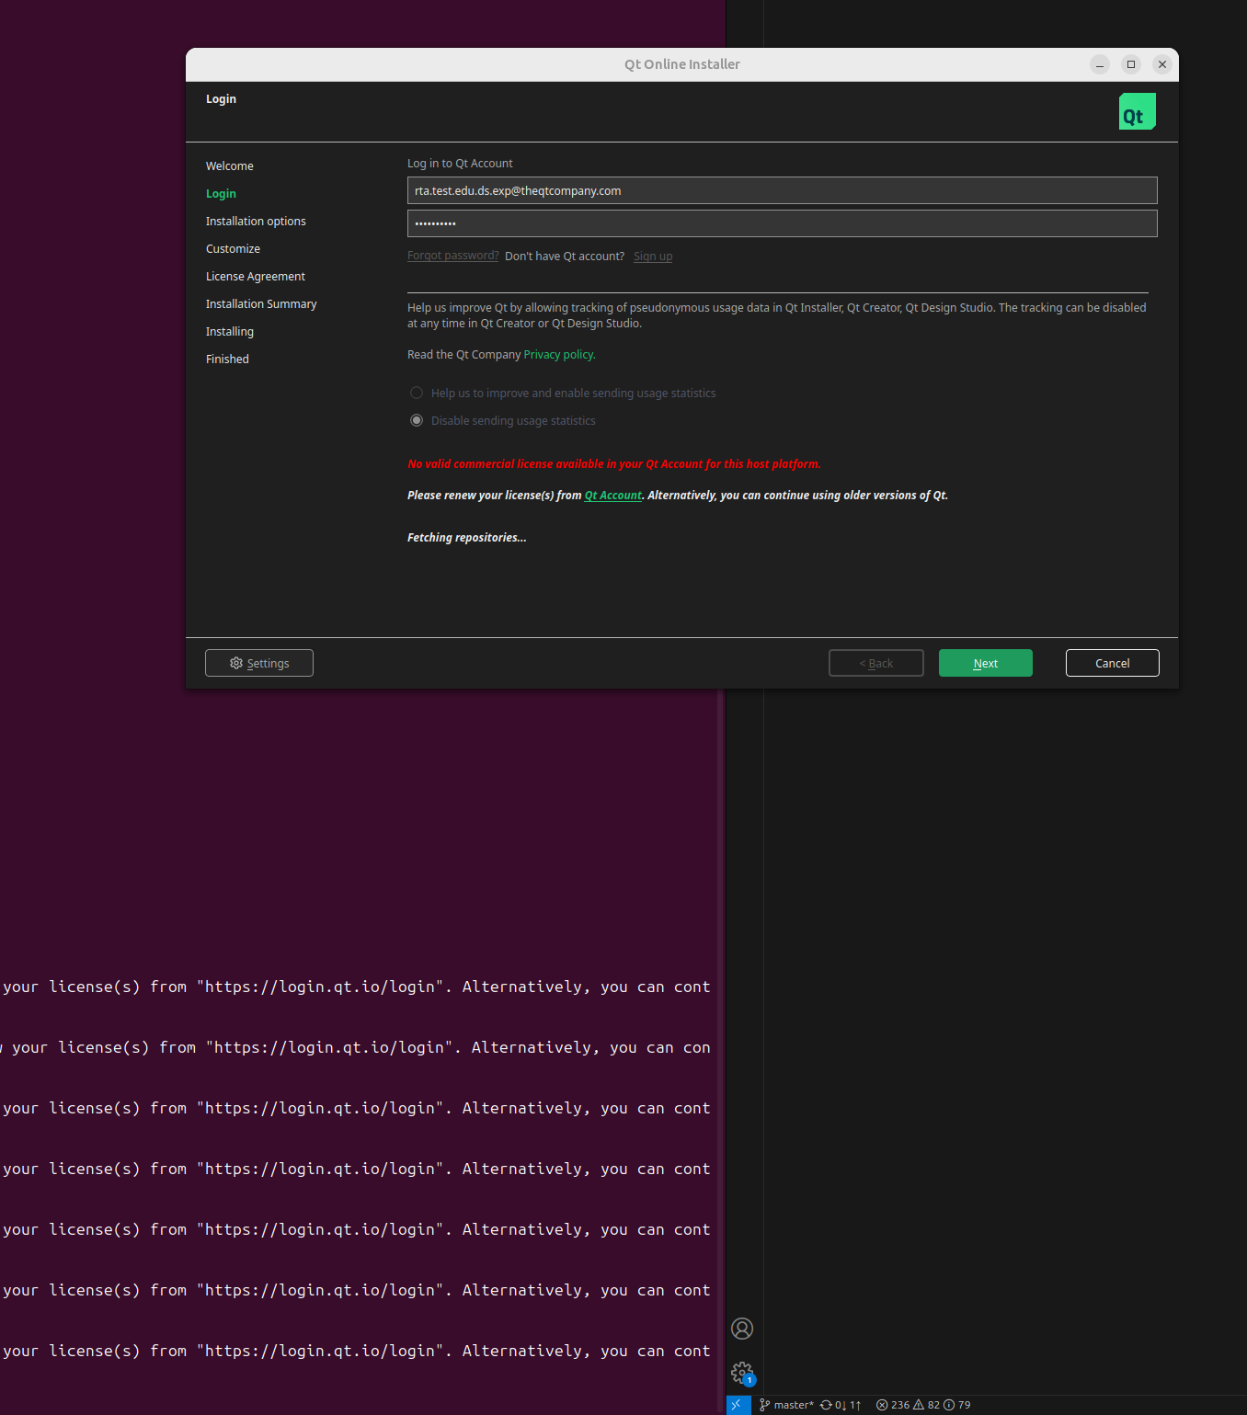Focus the password input field
Screen dimensions: 1247x1415
[x=782, y=223]
